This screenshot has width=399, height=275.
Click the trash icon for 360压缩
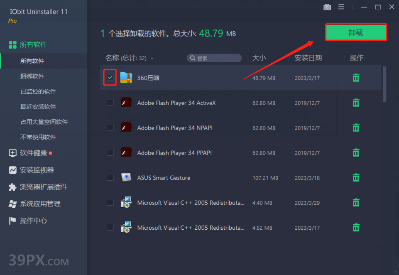(x=356, y=77)
